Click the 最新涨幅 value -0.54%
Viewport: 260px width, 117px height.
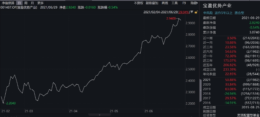click(x=254, y=28)
